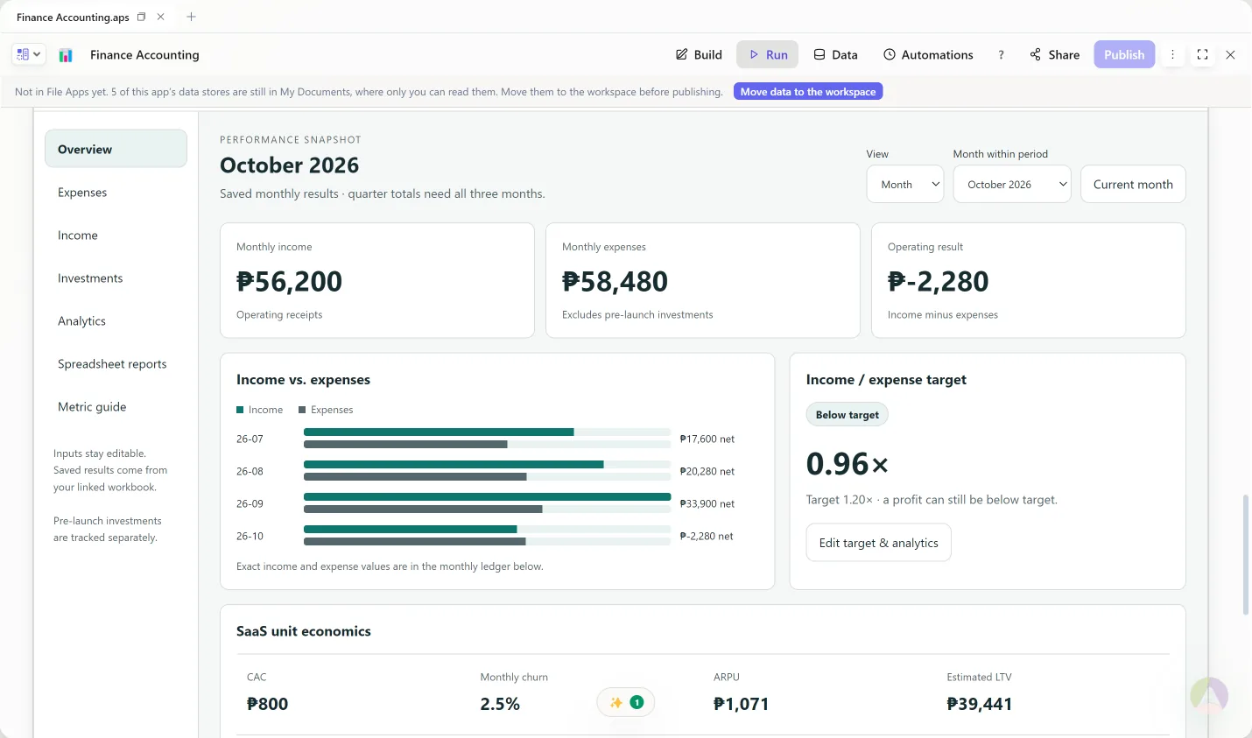Click the 26-07 row label in the chart

tap(250, 439)
